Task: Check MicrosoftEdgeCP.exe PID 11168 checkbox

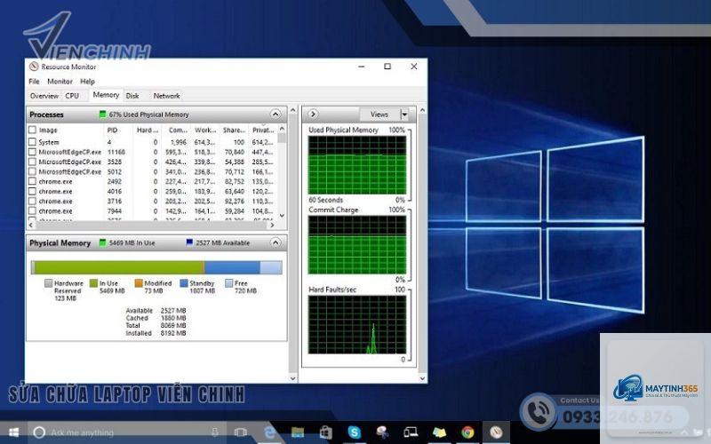Action: (x=32, y=152)
